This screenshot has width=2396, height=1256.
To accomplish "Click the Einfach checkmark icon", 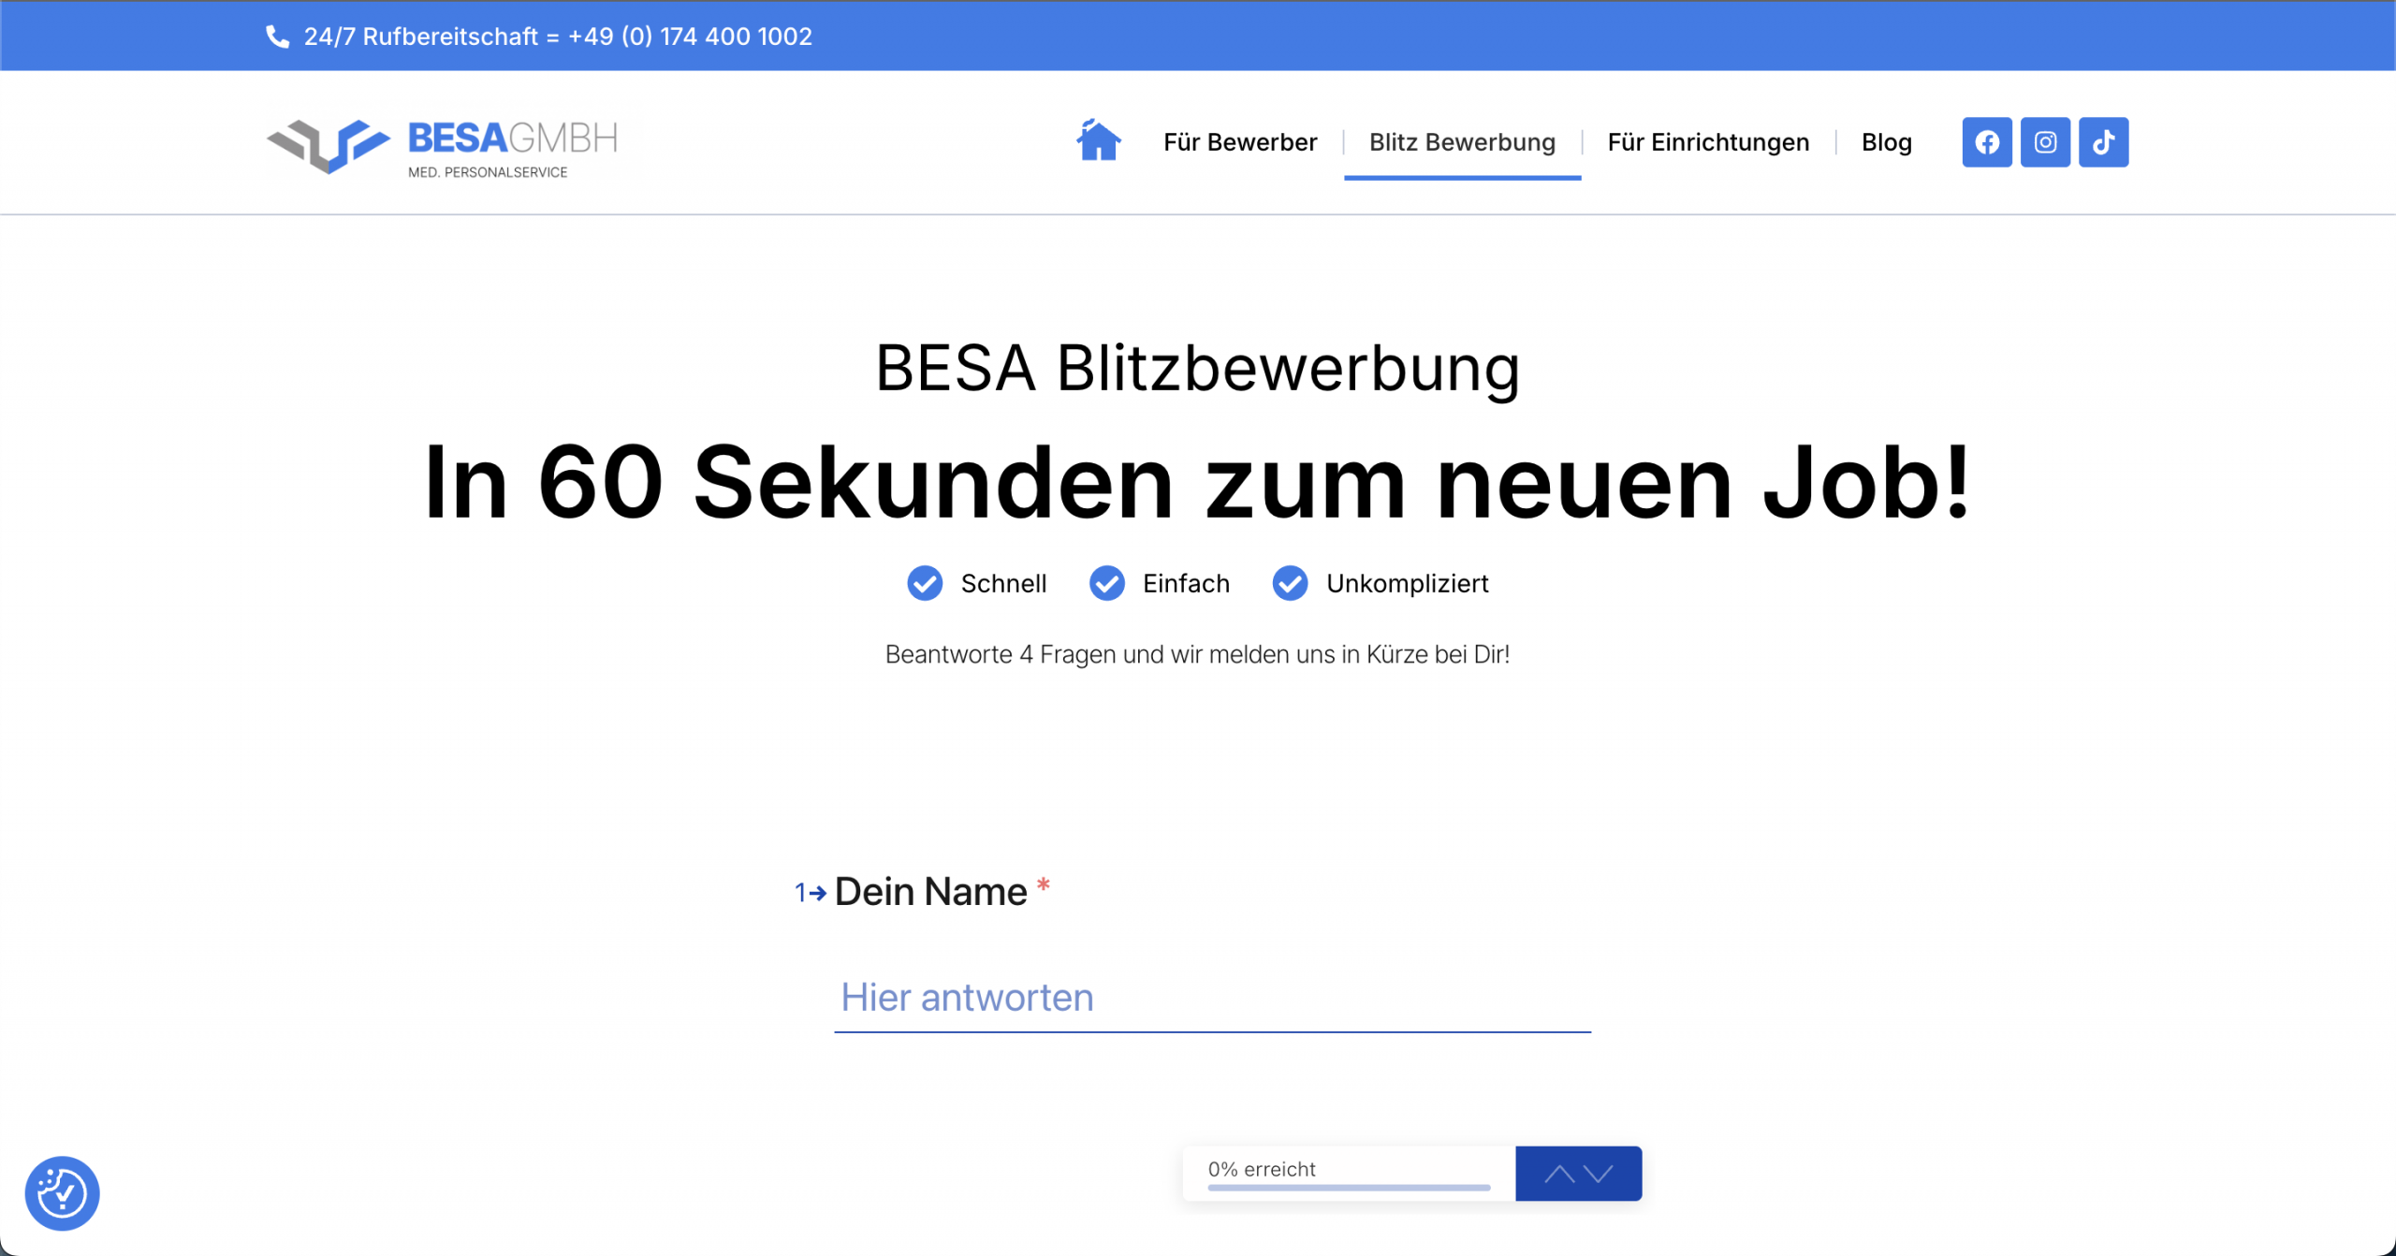I will coord(1107,583).
